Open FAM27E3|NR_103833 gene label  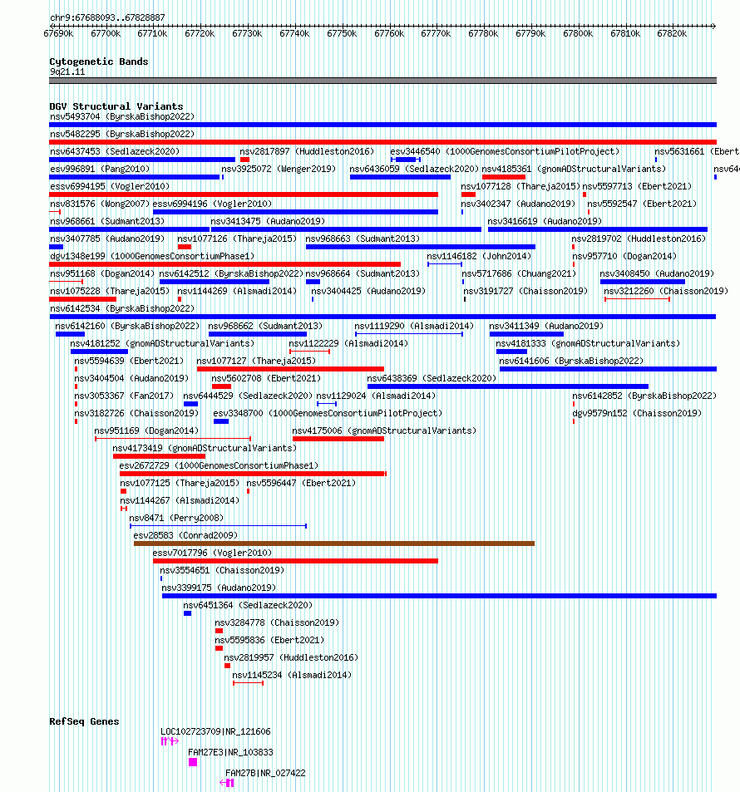[230, 752]
